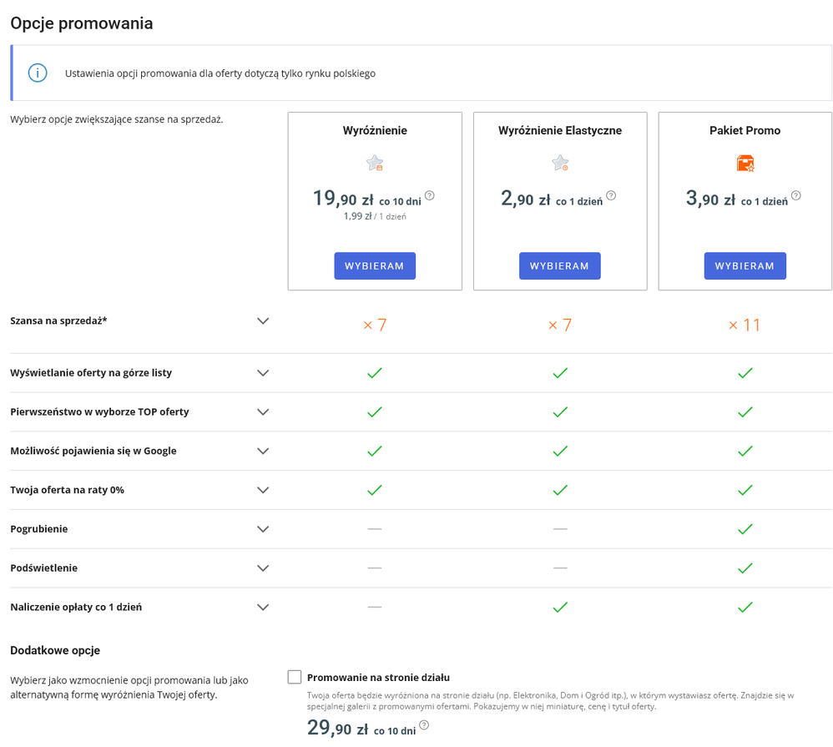833x747 pixels.
Task: Expand Możliwość pojawienia się w Google row
Action: coord(263,451)
